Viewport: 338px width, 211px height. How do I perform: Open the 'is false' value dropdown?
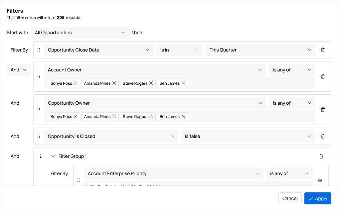point(248,136)
